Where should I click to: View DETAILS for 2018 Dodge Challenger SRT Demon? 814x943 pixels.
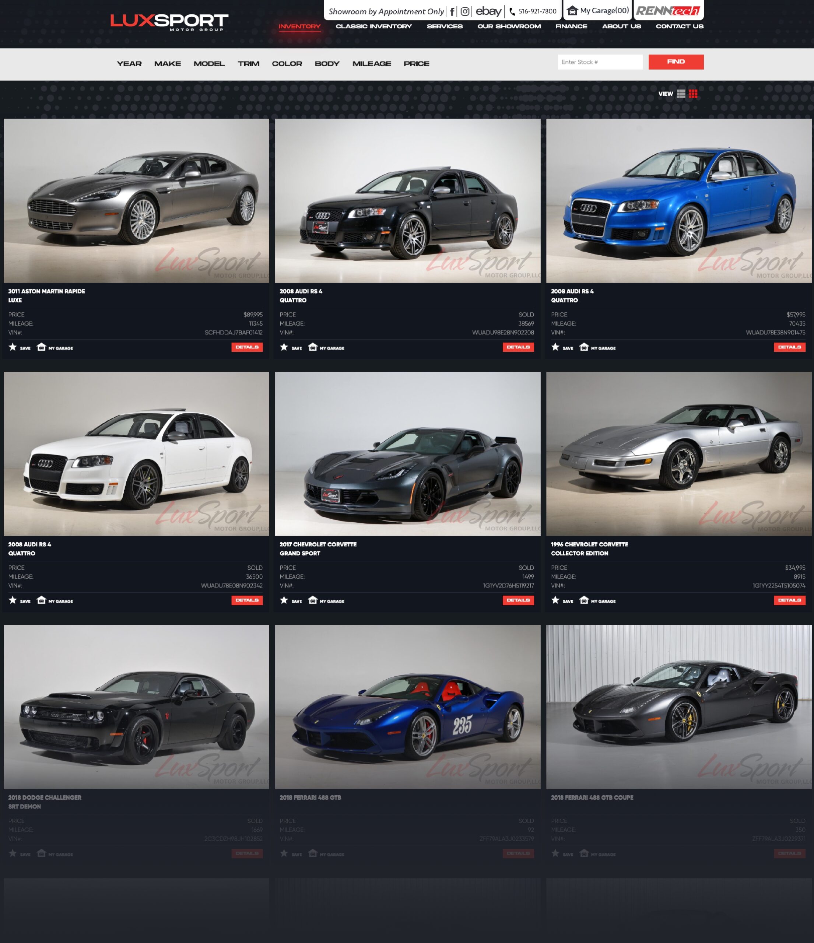click(247, 853)
